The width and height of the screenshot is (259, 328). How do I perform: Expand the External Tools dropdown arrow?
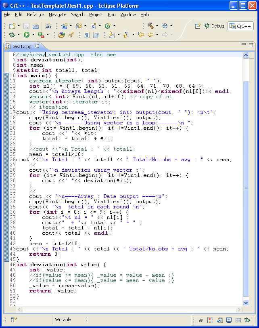coord(48,35)
